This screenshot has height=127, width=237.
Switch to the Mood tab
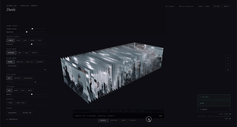pos(124,120)
